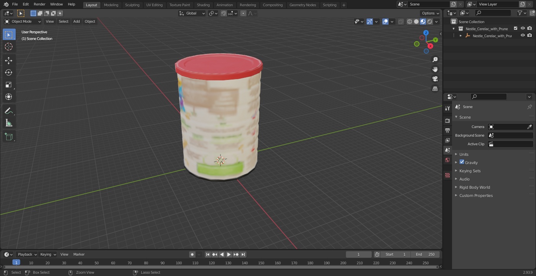Expand the Keying Sets panel
This screenshot has width=536, height=276.
click(x=470, y=171)
